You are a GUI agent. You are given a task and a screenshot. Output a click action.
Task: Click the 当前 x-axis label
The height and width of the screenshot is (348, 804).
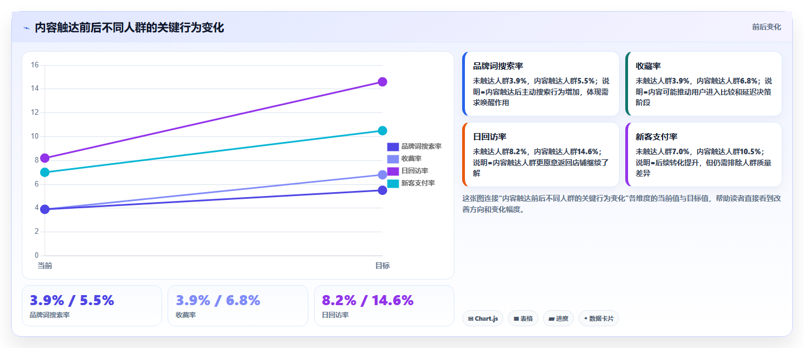pyautogui.click(x=45, y=266)
